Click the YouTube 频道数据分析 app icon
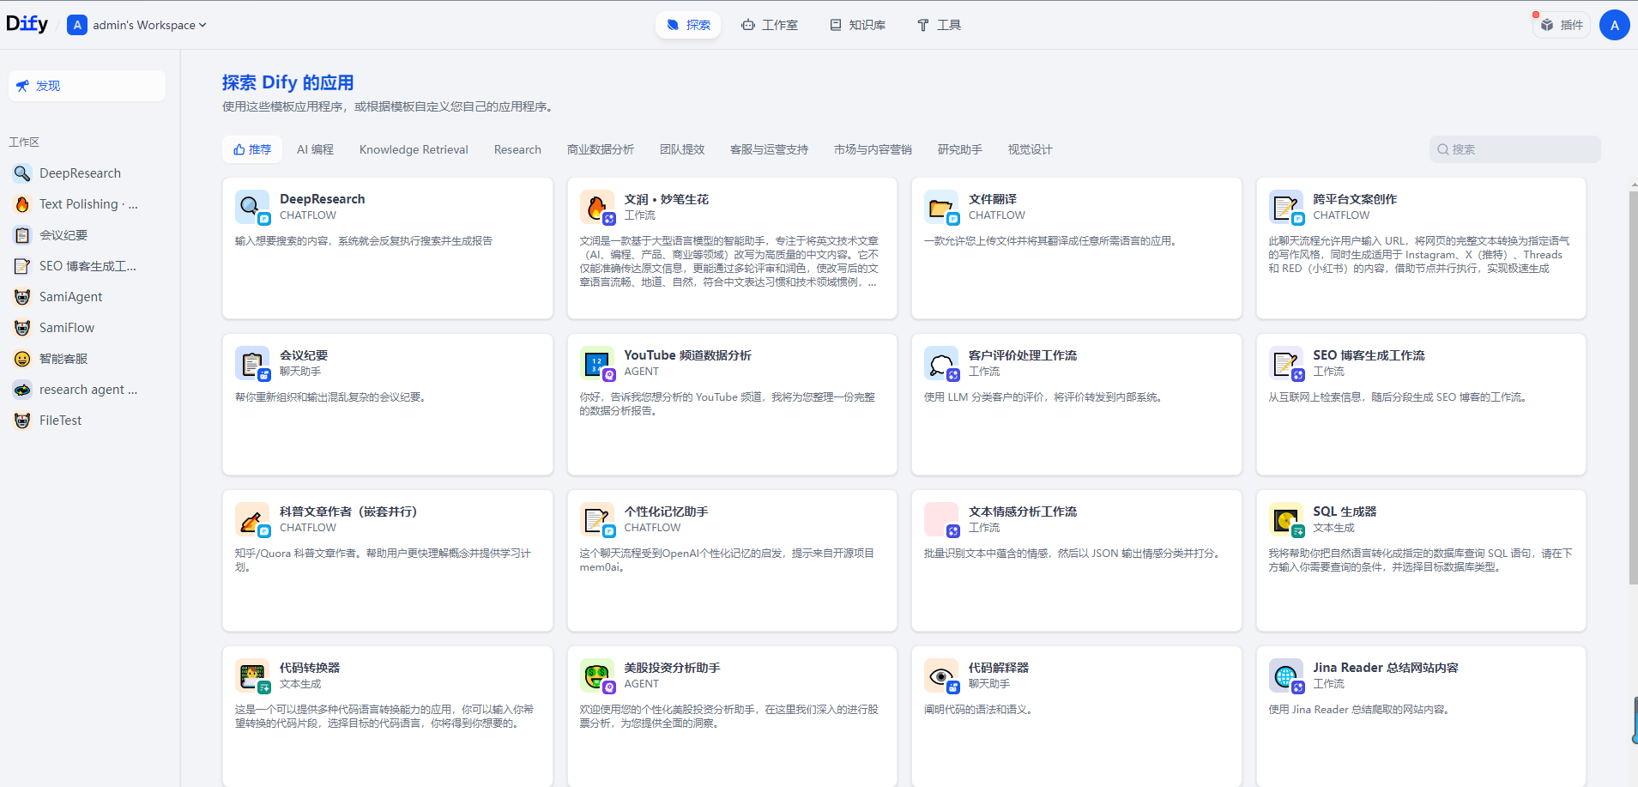The image size is (1638, 787). click(595, 363)
